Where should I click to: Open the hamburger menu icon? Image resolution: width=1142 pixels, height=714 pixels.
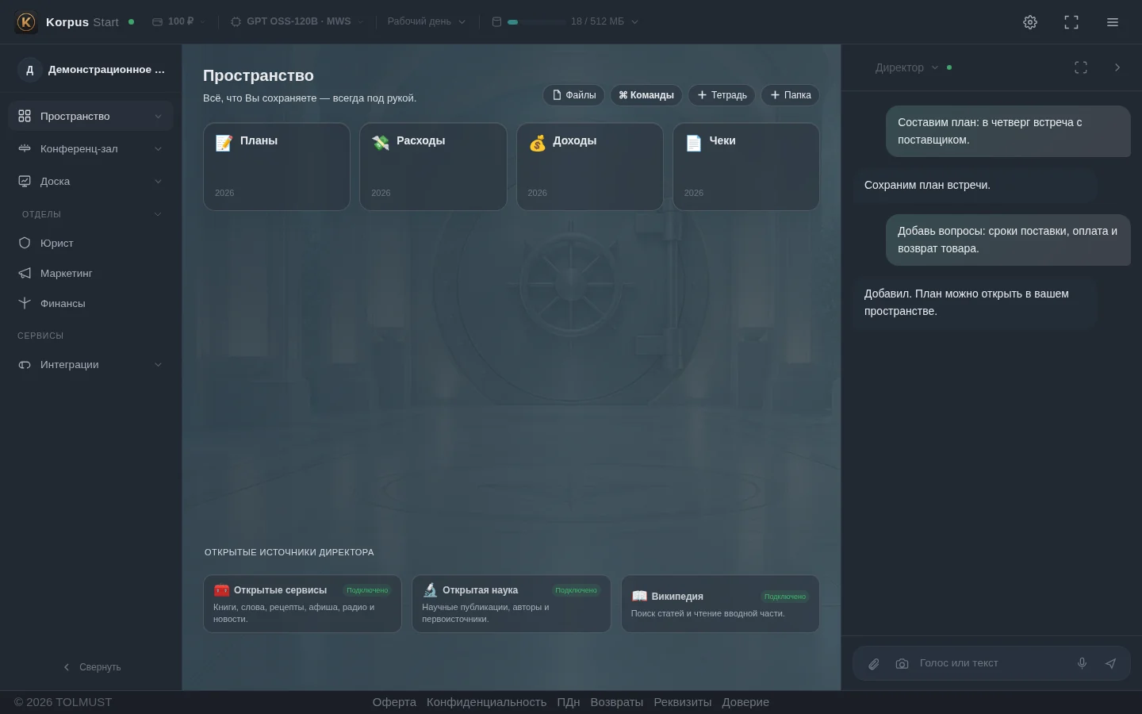(x=1113, y=22)
